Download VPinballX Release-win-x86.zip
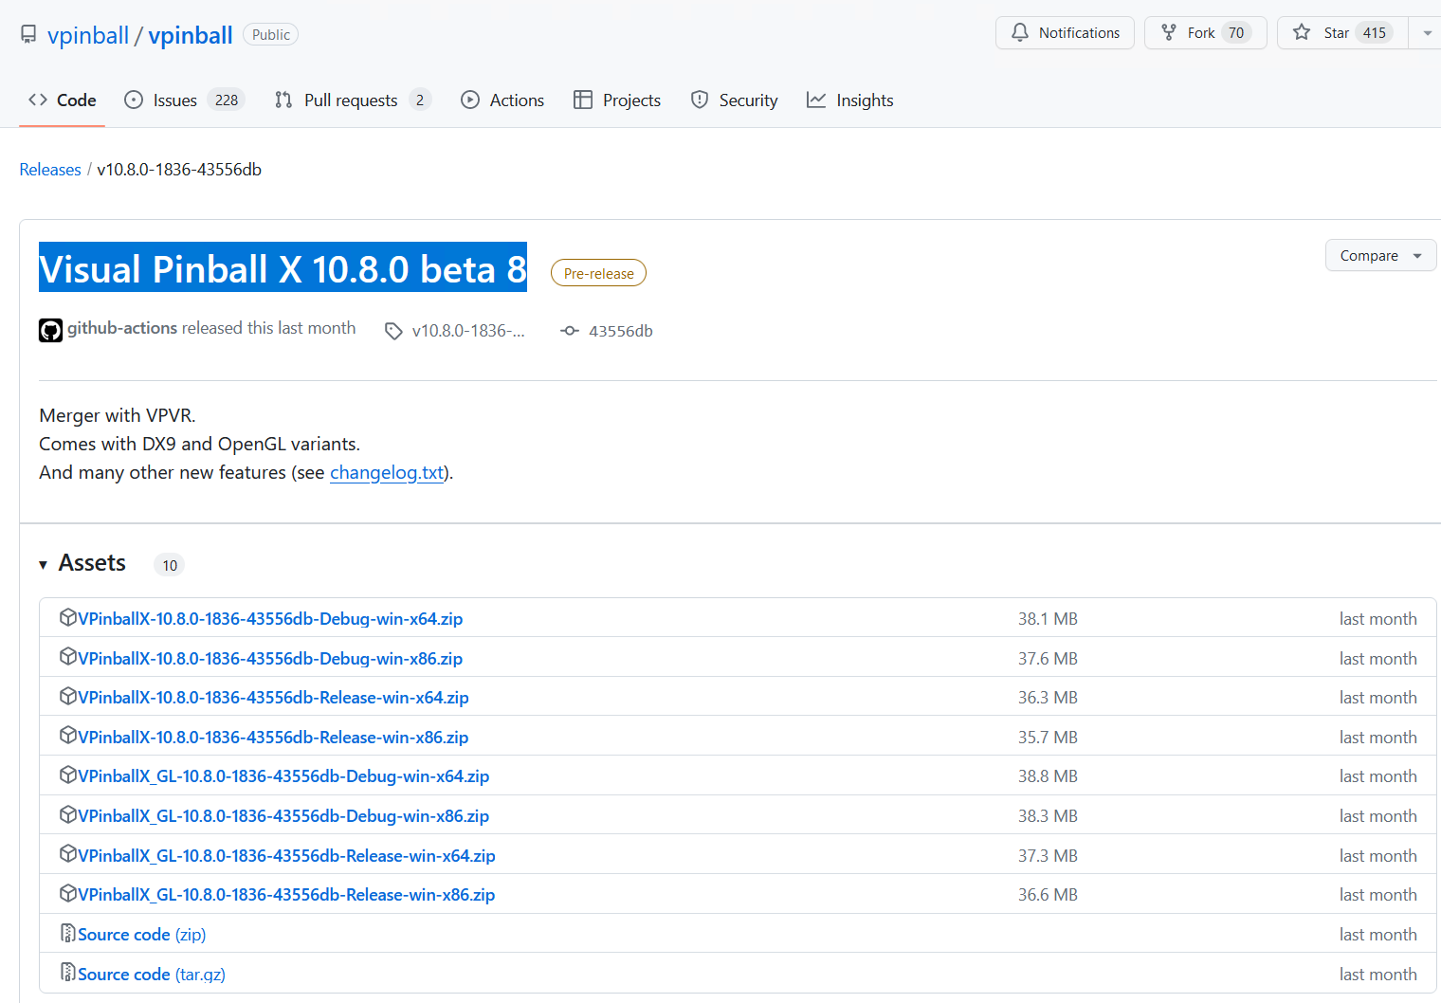The height and width of the screenshot is (1003, 1441). pyautogui.click(x=273, y=738)
